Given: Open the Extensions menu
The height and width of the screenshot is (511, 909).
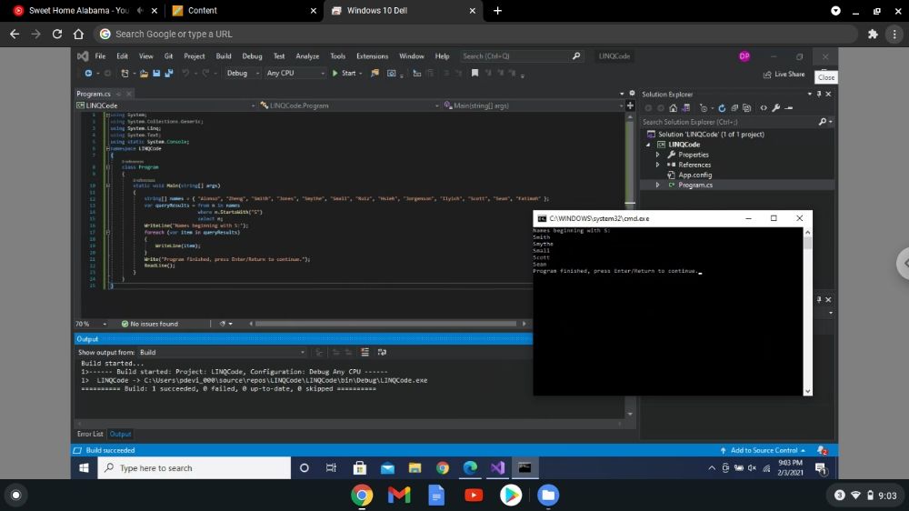Looking at the screenshot, I should [x=372, y=56].
